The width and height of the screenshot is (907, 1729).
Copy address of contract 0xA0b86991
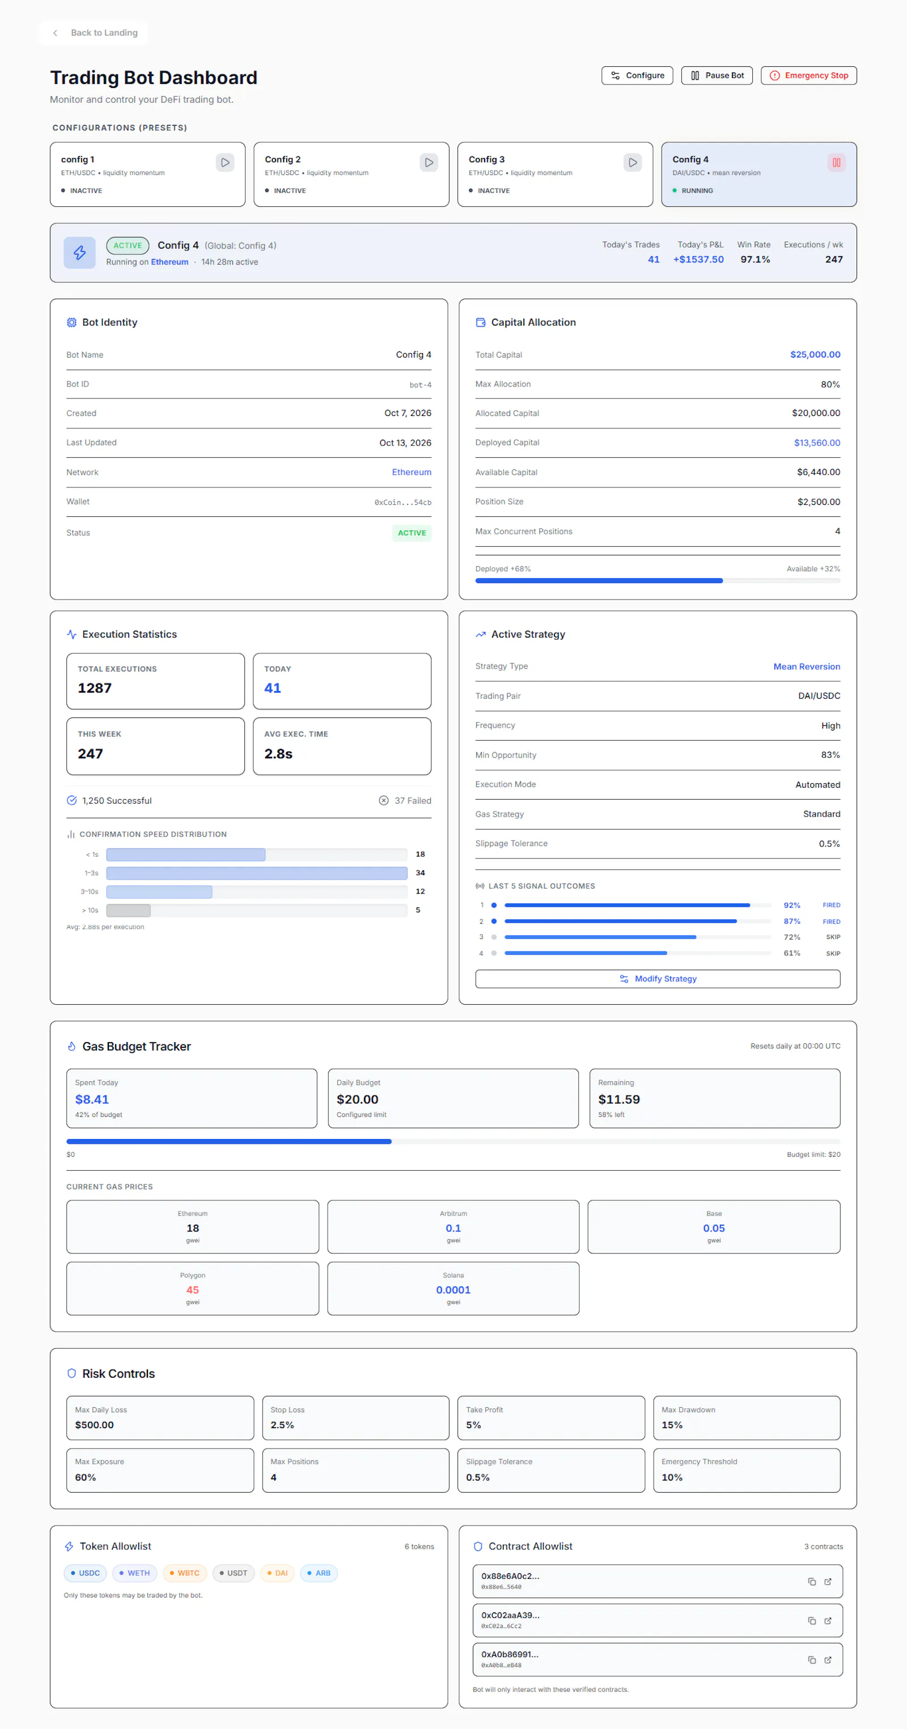812,1659
